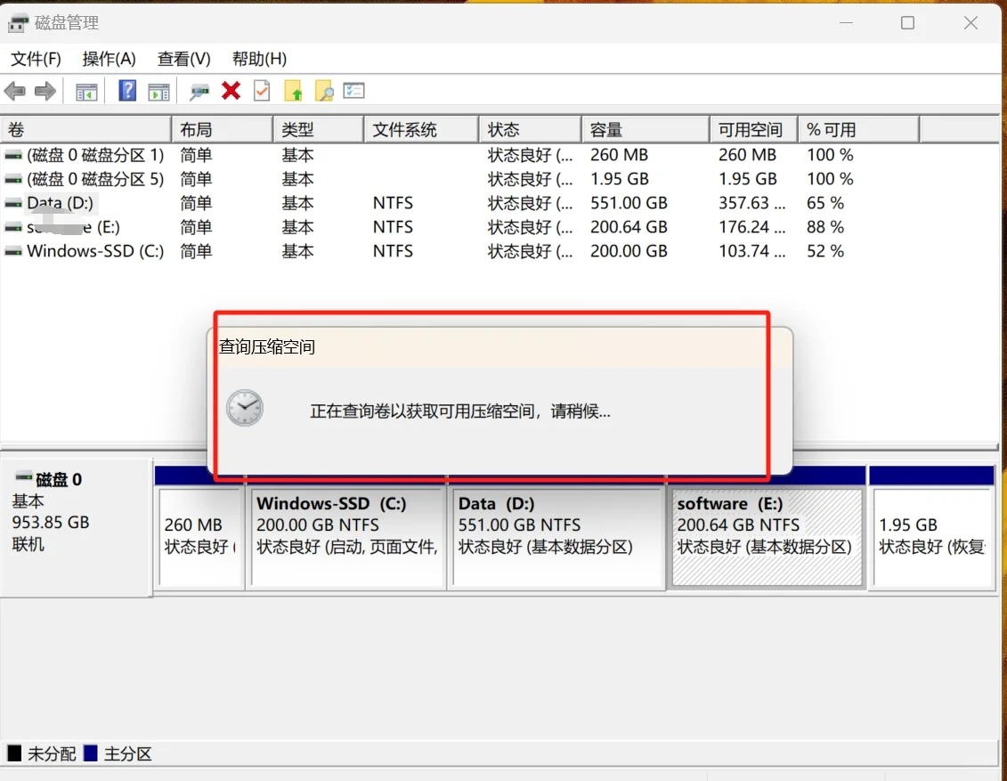Click the folder with magnifier icon

tap(323, 91)
